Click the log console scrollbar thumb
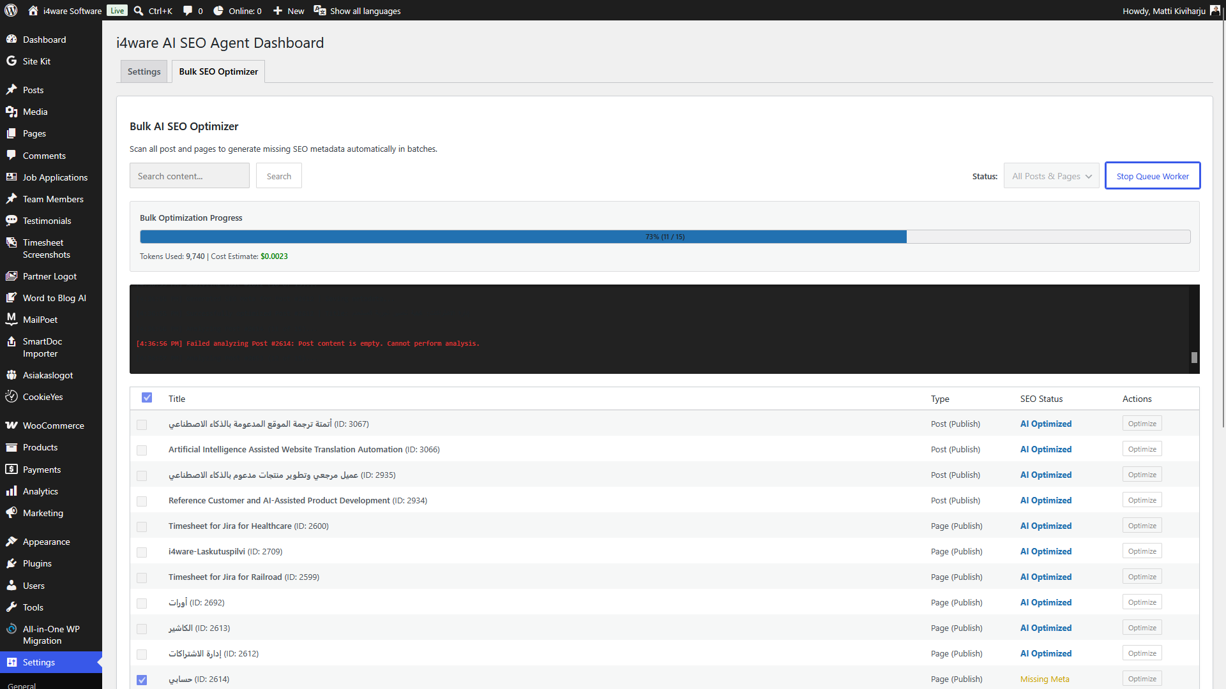 coord(1194,357)
